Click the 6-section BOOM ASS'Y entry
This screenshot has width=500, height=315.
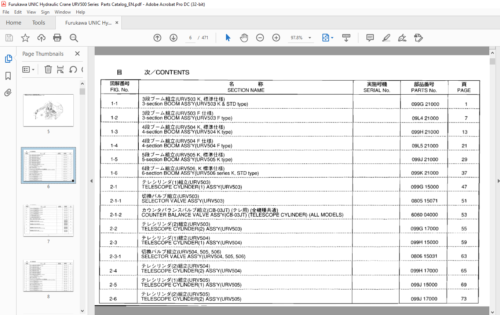200,173
